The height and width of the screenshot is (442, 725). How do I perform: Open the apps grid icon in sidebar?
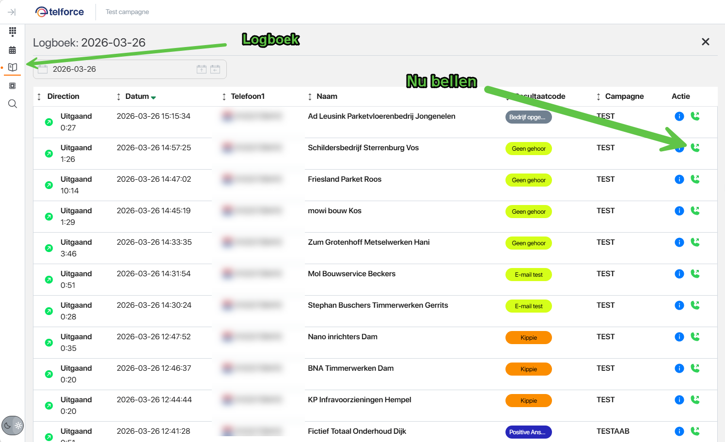(13, 32)
